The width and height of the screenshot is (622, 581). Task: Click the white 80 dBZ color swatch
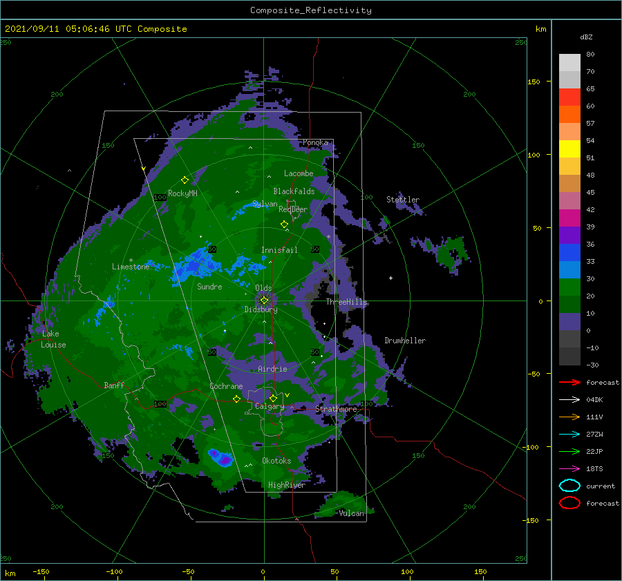(x=569, y=62)
